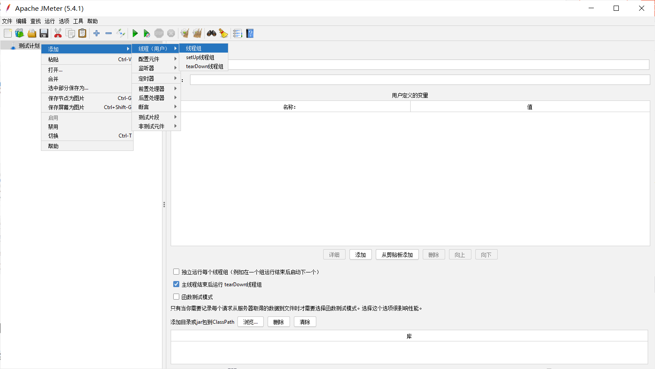
Task: Click the 清除 button for ClassPath
Action: pos(305,322)
